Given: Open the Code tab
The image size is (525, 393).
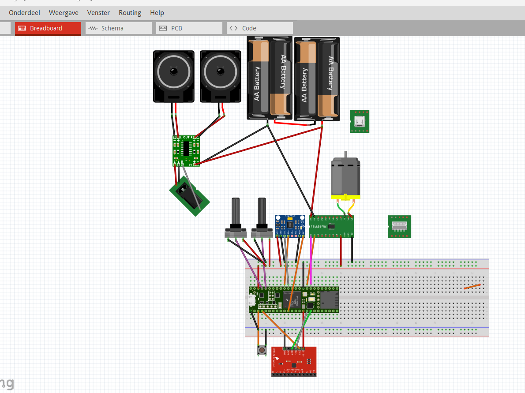Looking at the screenshot, I should pos(259,28).
